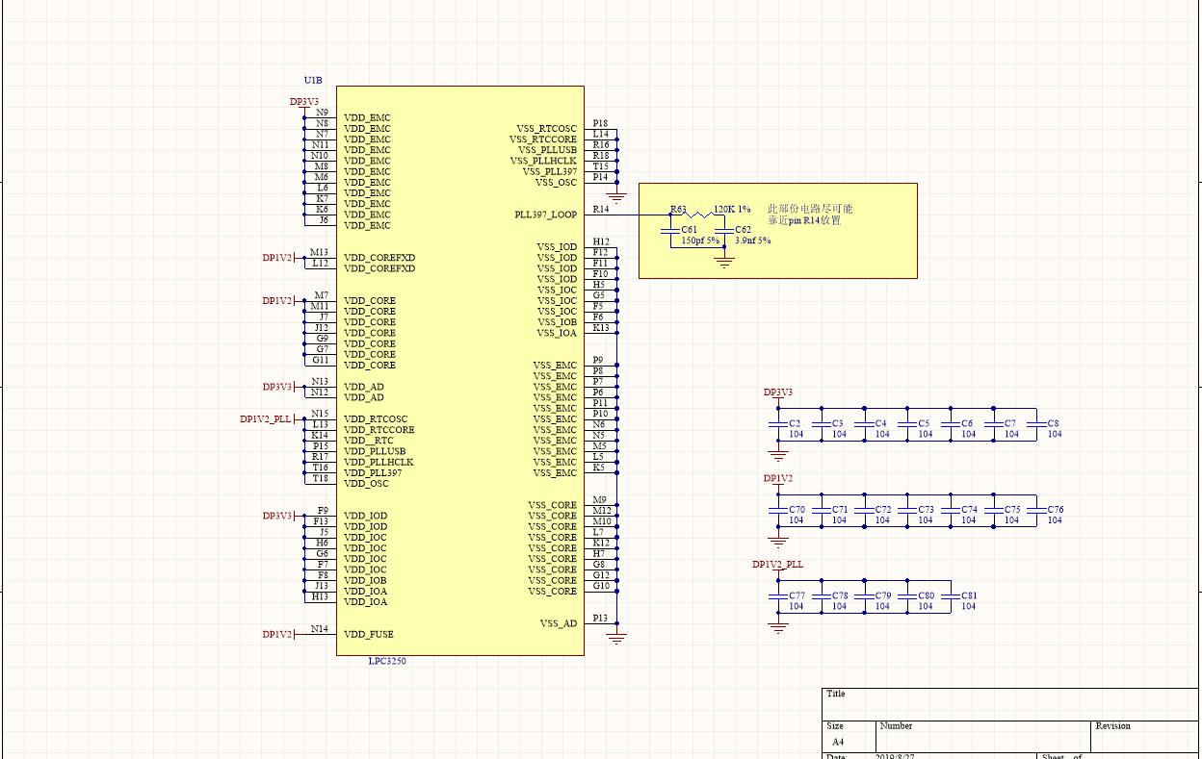Select the A4 sheet size value

838,743
